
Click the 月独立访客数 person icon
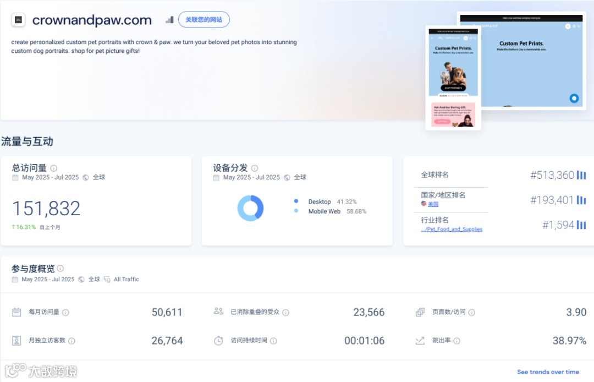click(16, 341)
